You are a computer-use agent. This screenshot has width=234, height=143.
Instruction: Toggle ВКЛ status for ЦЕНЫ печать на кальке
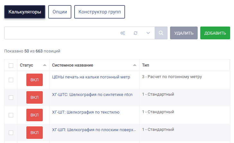pos(34,80)
